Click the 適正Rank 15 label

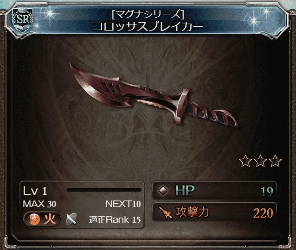115,219
